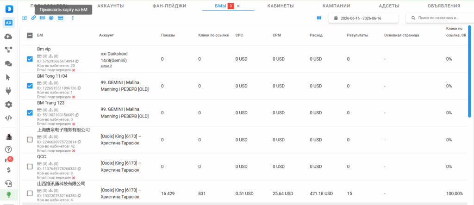Screen dimensions: 474x205
Task: Click the BM Trang 123 name
Action: click(51, 103)
